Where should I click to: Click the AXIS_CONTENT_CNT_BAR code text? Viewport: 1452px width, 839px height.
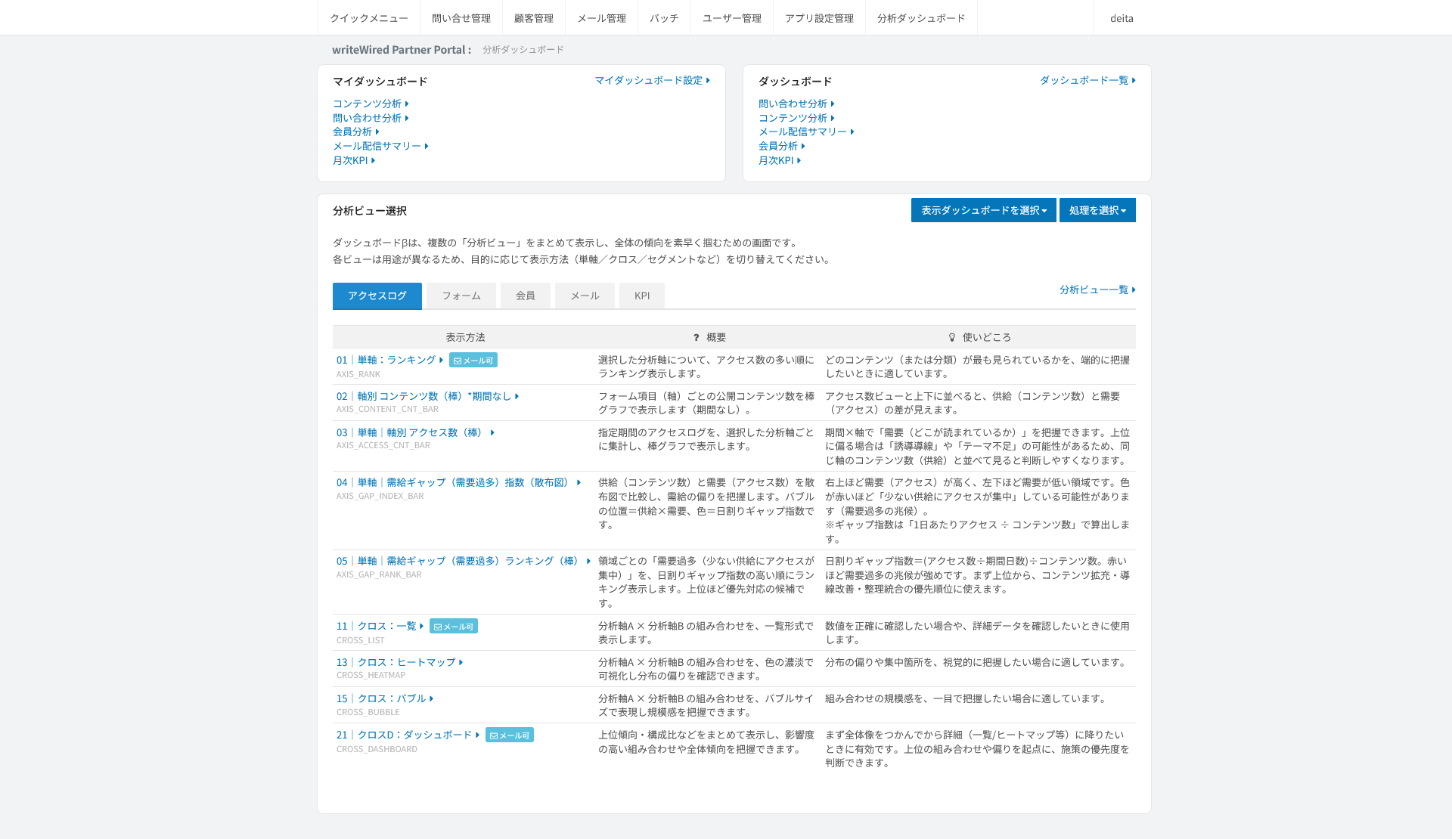tap(387, 409)
